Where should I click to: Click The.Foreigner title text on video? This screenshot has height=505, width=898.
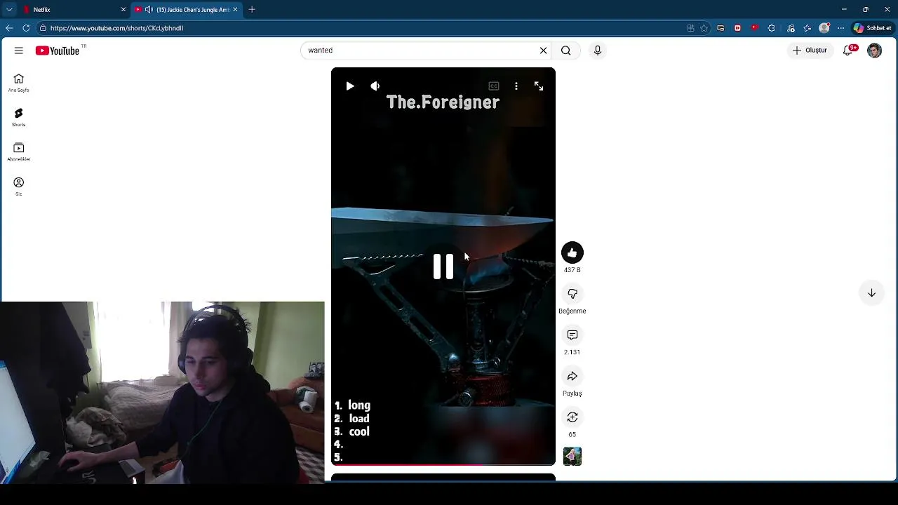coord(443,102)
